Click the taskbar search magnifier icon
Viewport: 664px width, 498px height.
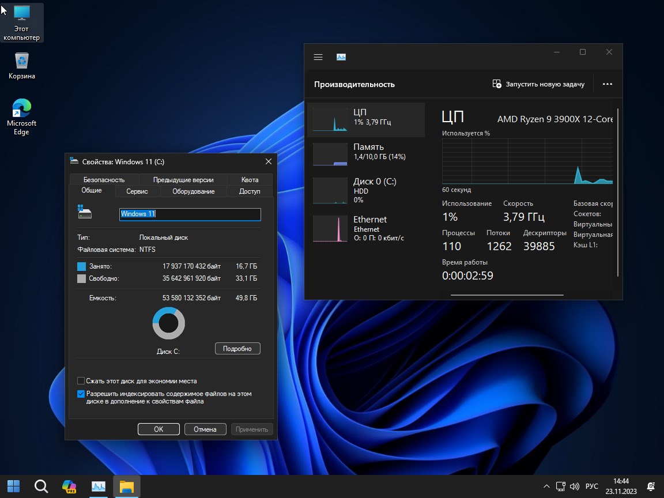[41, 486]
